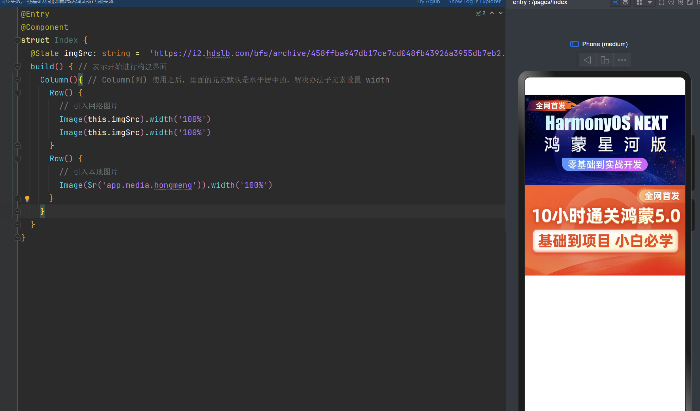This screenshot has height=411, width=700.
Task: Click the multi-device grid icon
Action: click(x=640, y=2)
